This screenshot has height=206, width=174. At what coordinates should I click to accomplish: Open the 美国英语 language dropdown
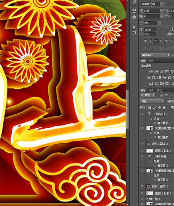click(x=155, y=55)
